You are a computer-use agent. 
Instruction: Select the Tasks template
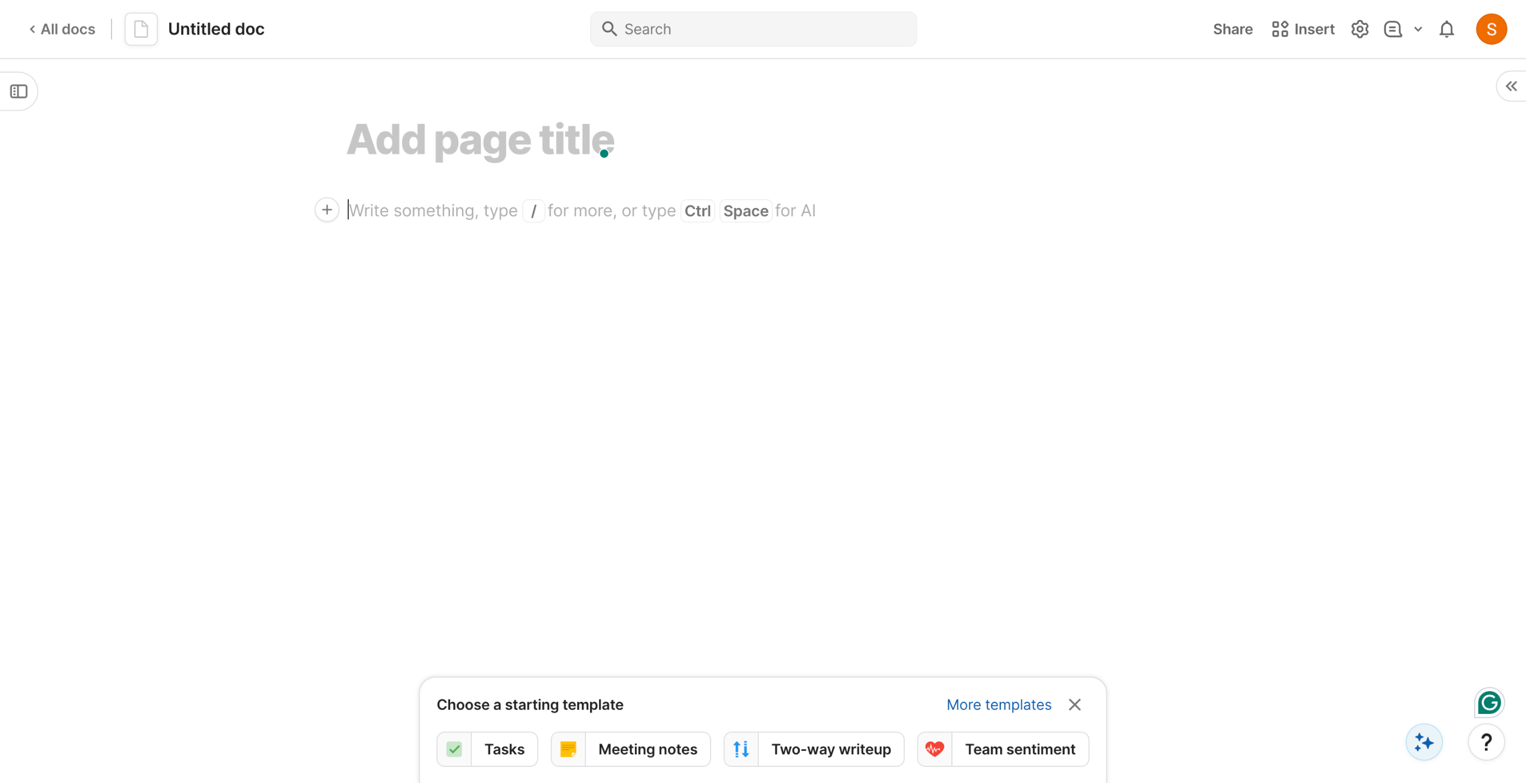coord(487,749)
